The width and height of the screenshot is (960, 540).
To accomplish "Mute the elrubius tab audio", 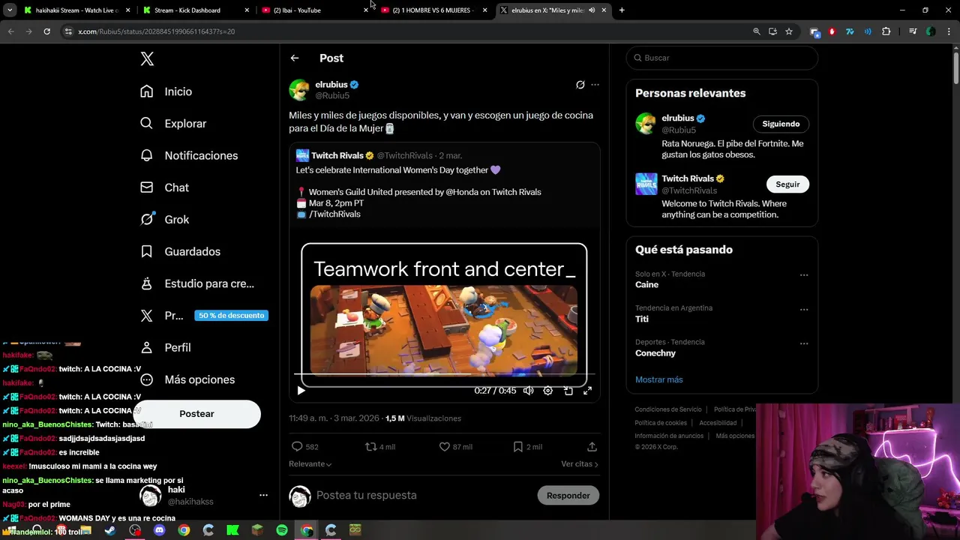I will point(591,10).
